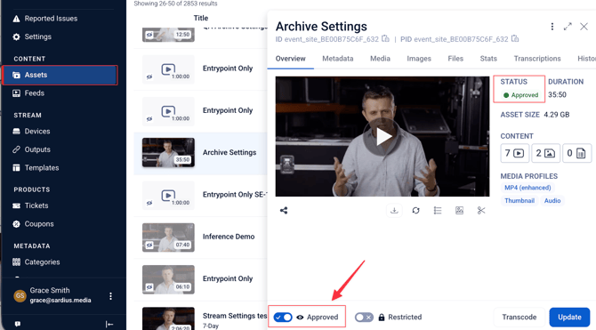Expand the Archive Settings panel fullscreen
Viewport: 596px width, 330px height.
pos(568,27)
